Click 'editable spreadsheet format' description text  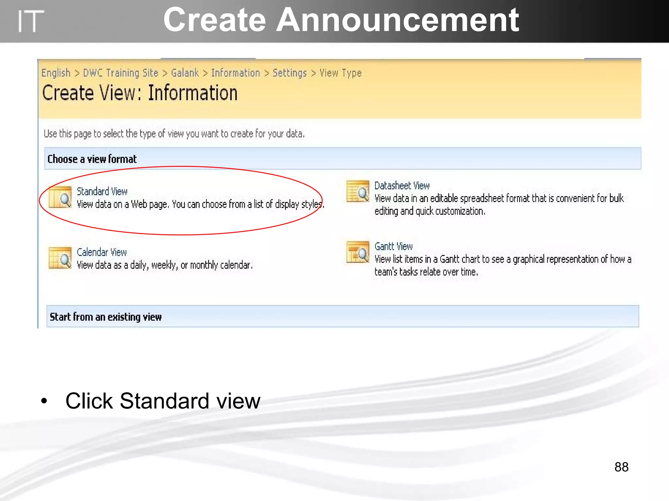point(499,205)
